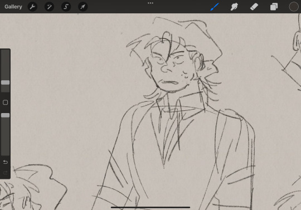Click the opacity slider handle
301x210 pixels.
click(x=5, y=115)
